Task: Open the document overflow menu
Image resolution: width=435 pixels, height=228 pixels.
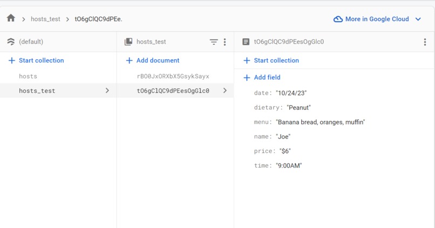Action: [425, 42]
